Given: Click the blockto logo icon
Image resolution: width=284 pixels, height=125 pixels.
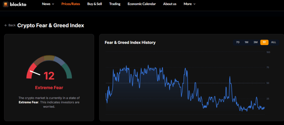Looking at the screenshot, I should (5, 4).
